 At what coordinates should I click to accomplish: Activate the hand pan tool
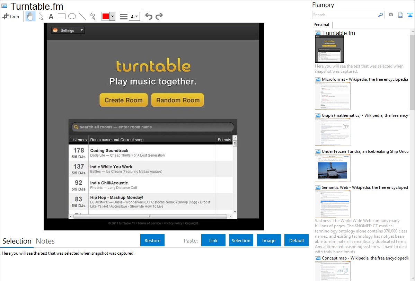pos(30,16)
